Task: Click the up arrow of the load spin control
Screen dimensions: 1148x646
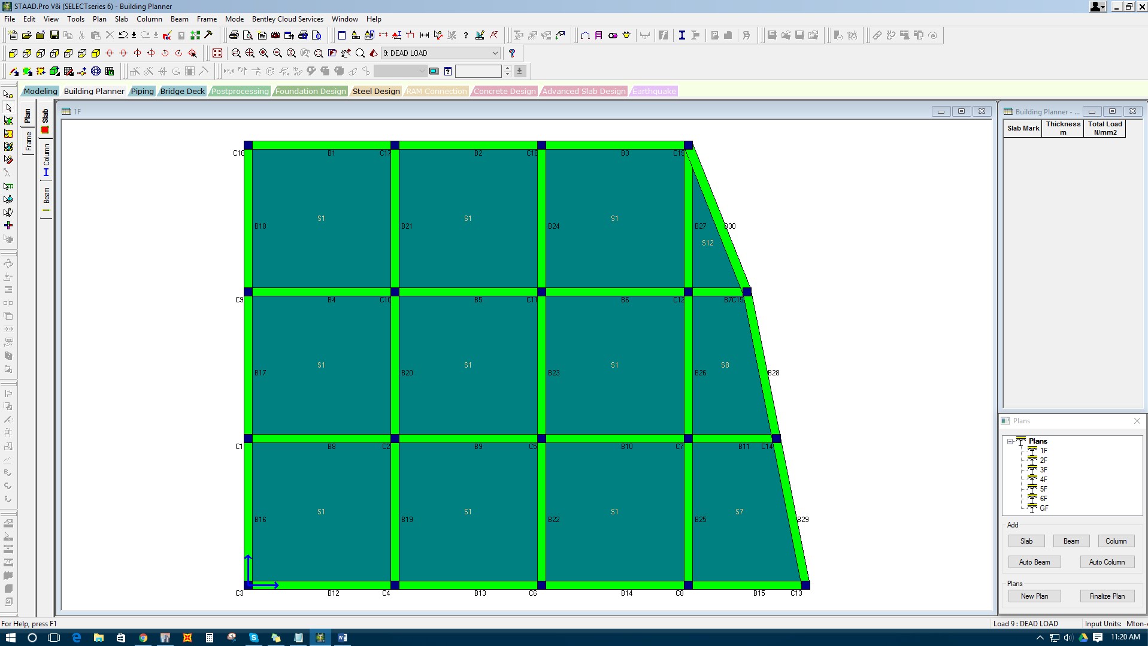Action: pos(507,68)
